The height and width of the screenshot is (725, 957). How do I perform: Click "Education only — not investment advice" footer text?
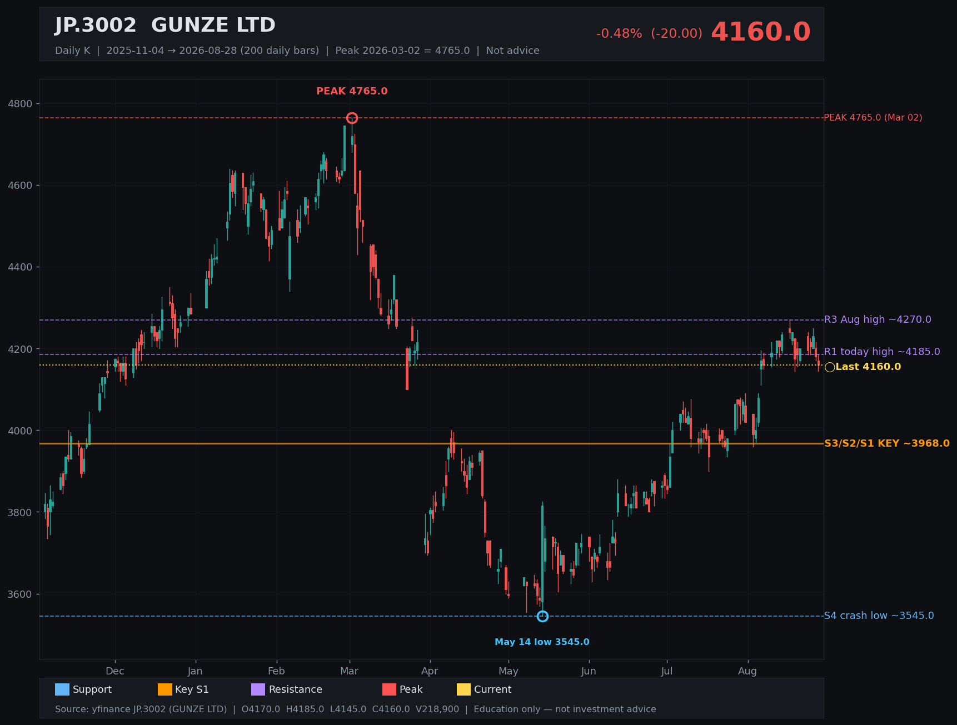pyautogui.click(x=565, y=709)
